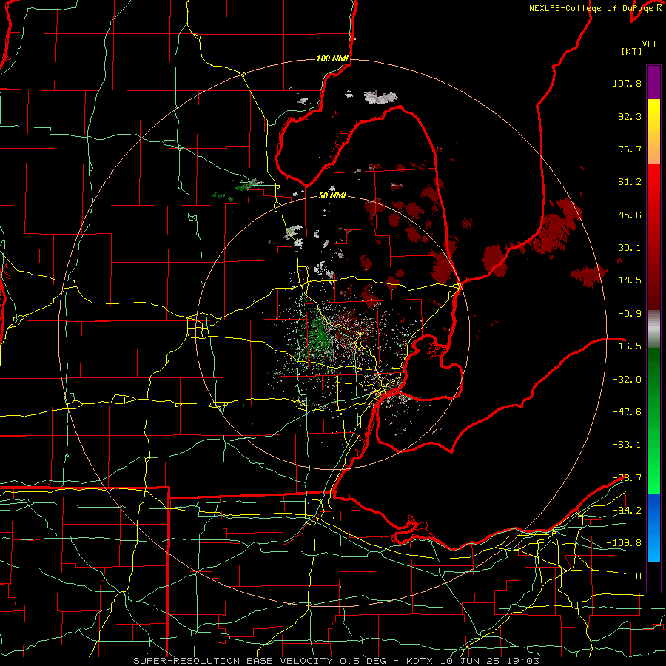Screen dimensions: 666x666
Task: Select the 14.5 velocity scale value
Action: coord(630,280)
